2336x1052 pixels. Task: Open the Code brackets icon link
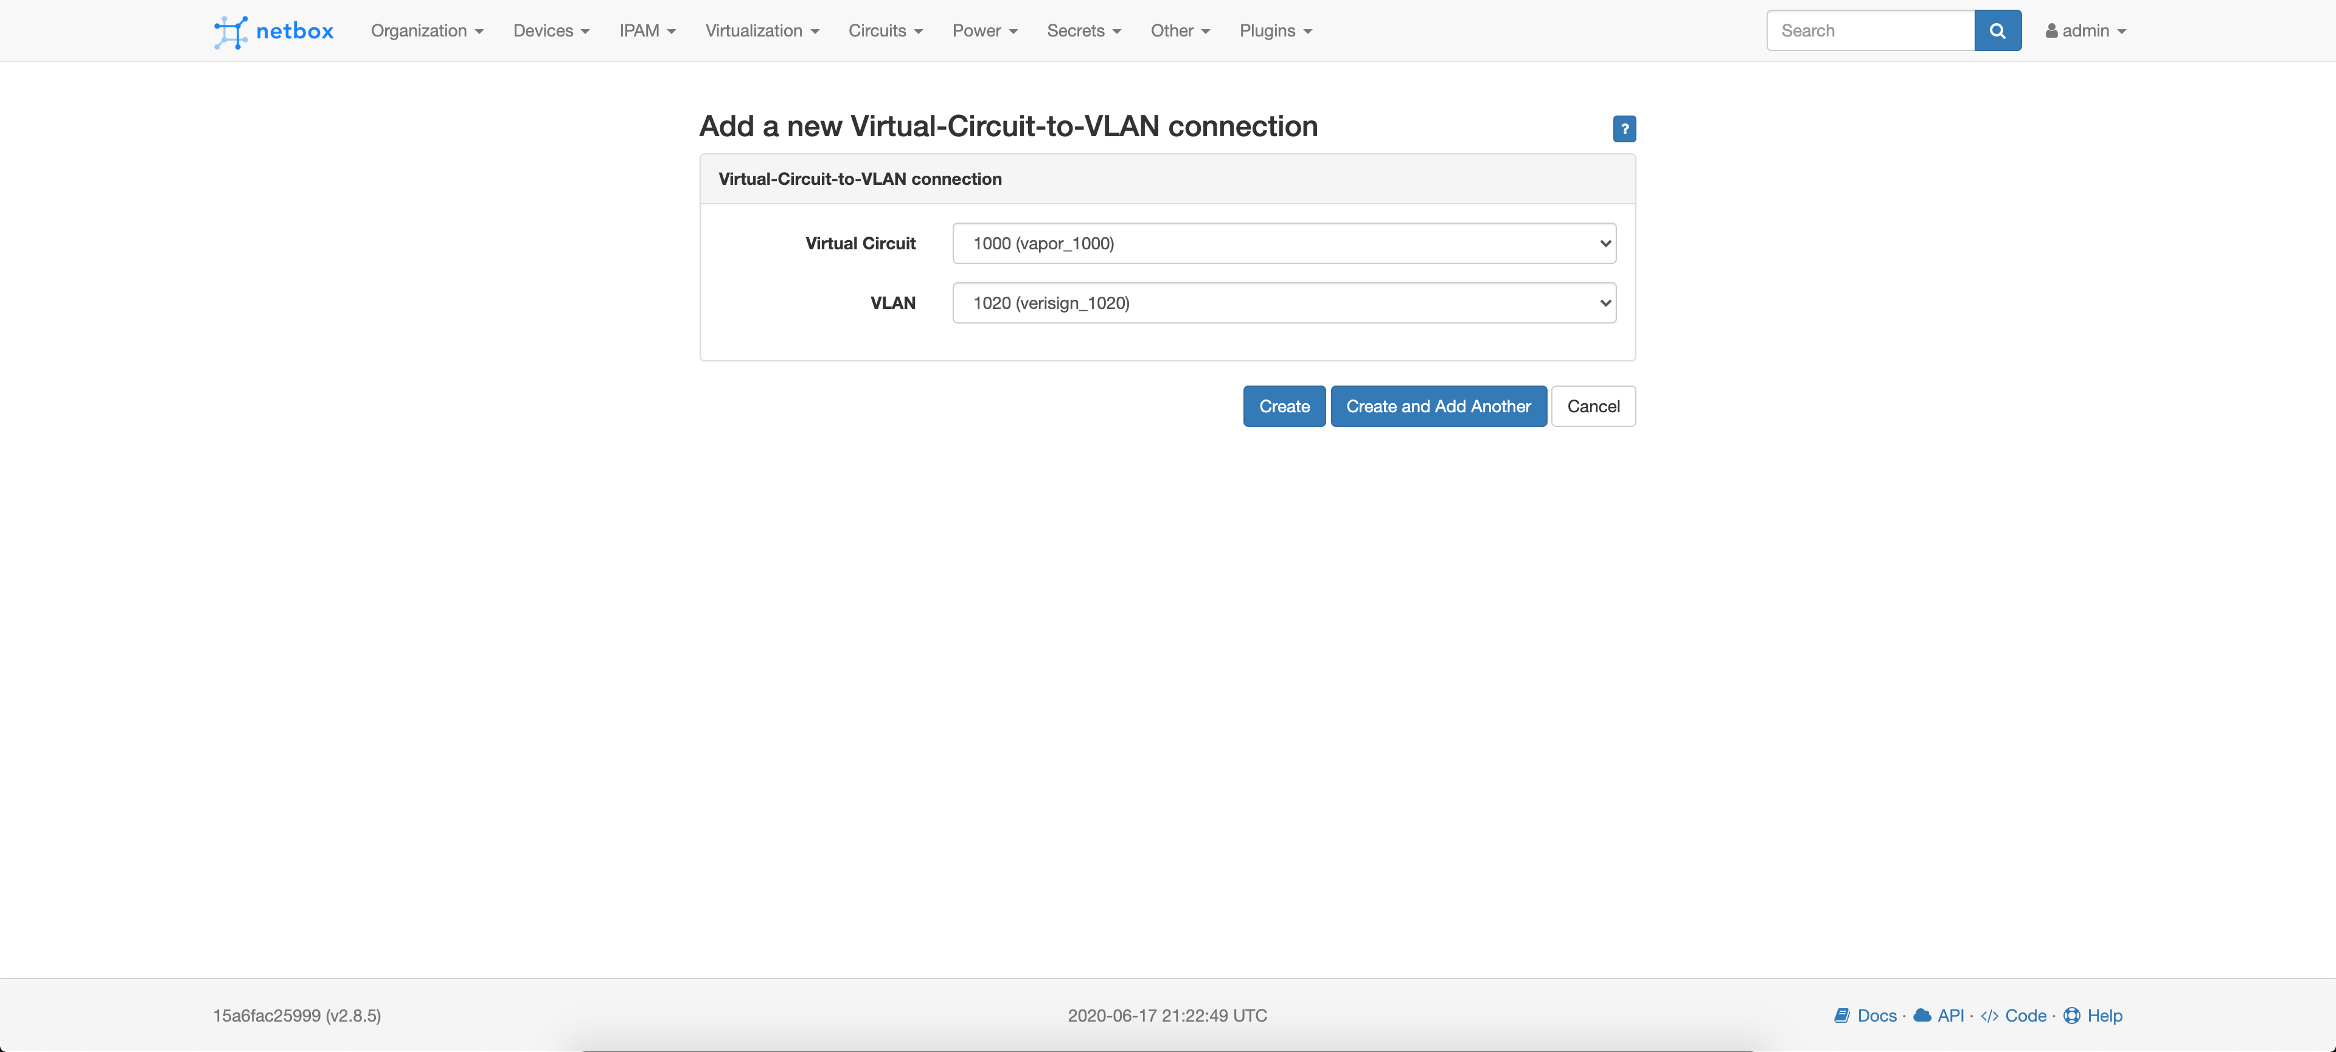pyautogui.click(x=1990, y=1016)
